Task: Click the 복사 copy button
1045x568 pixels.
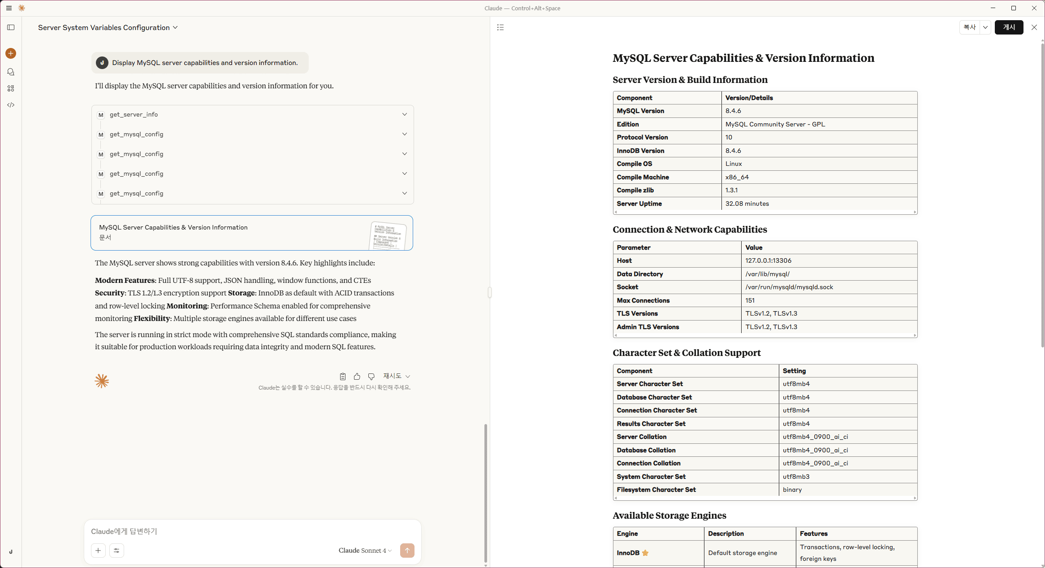Action: coord(969,27)
